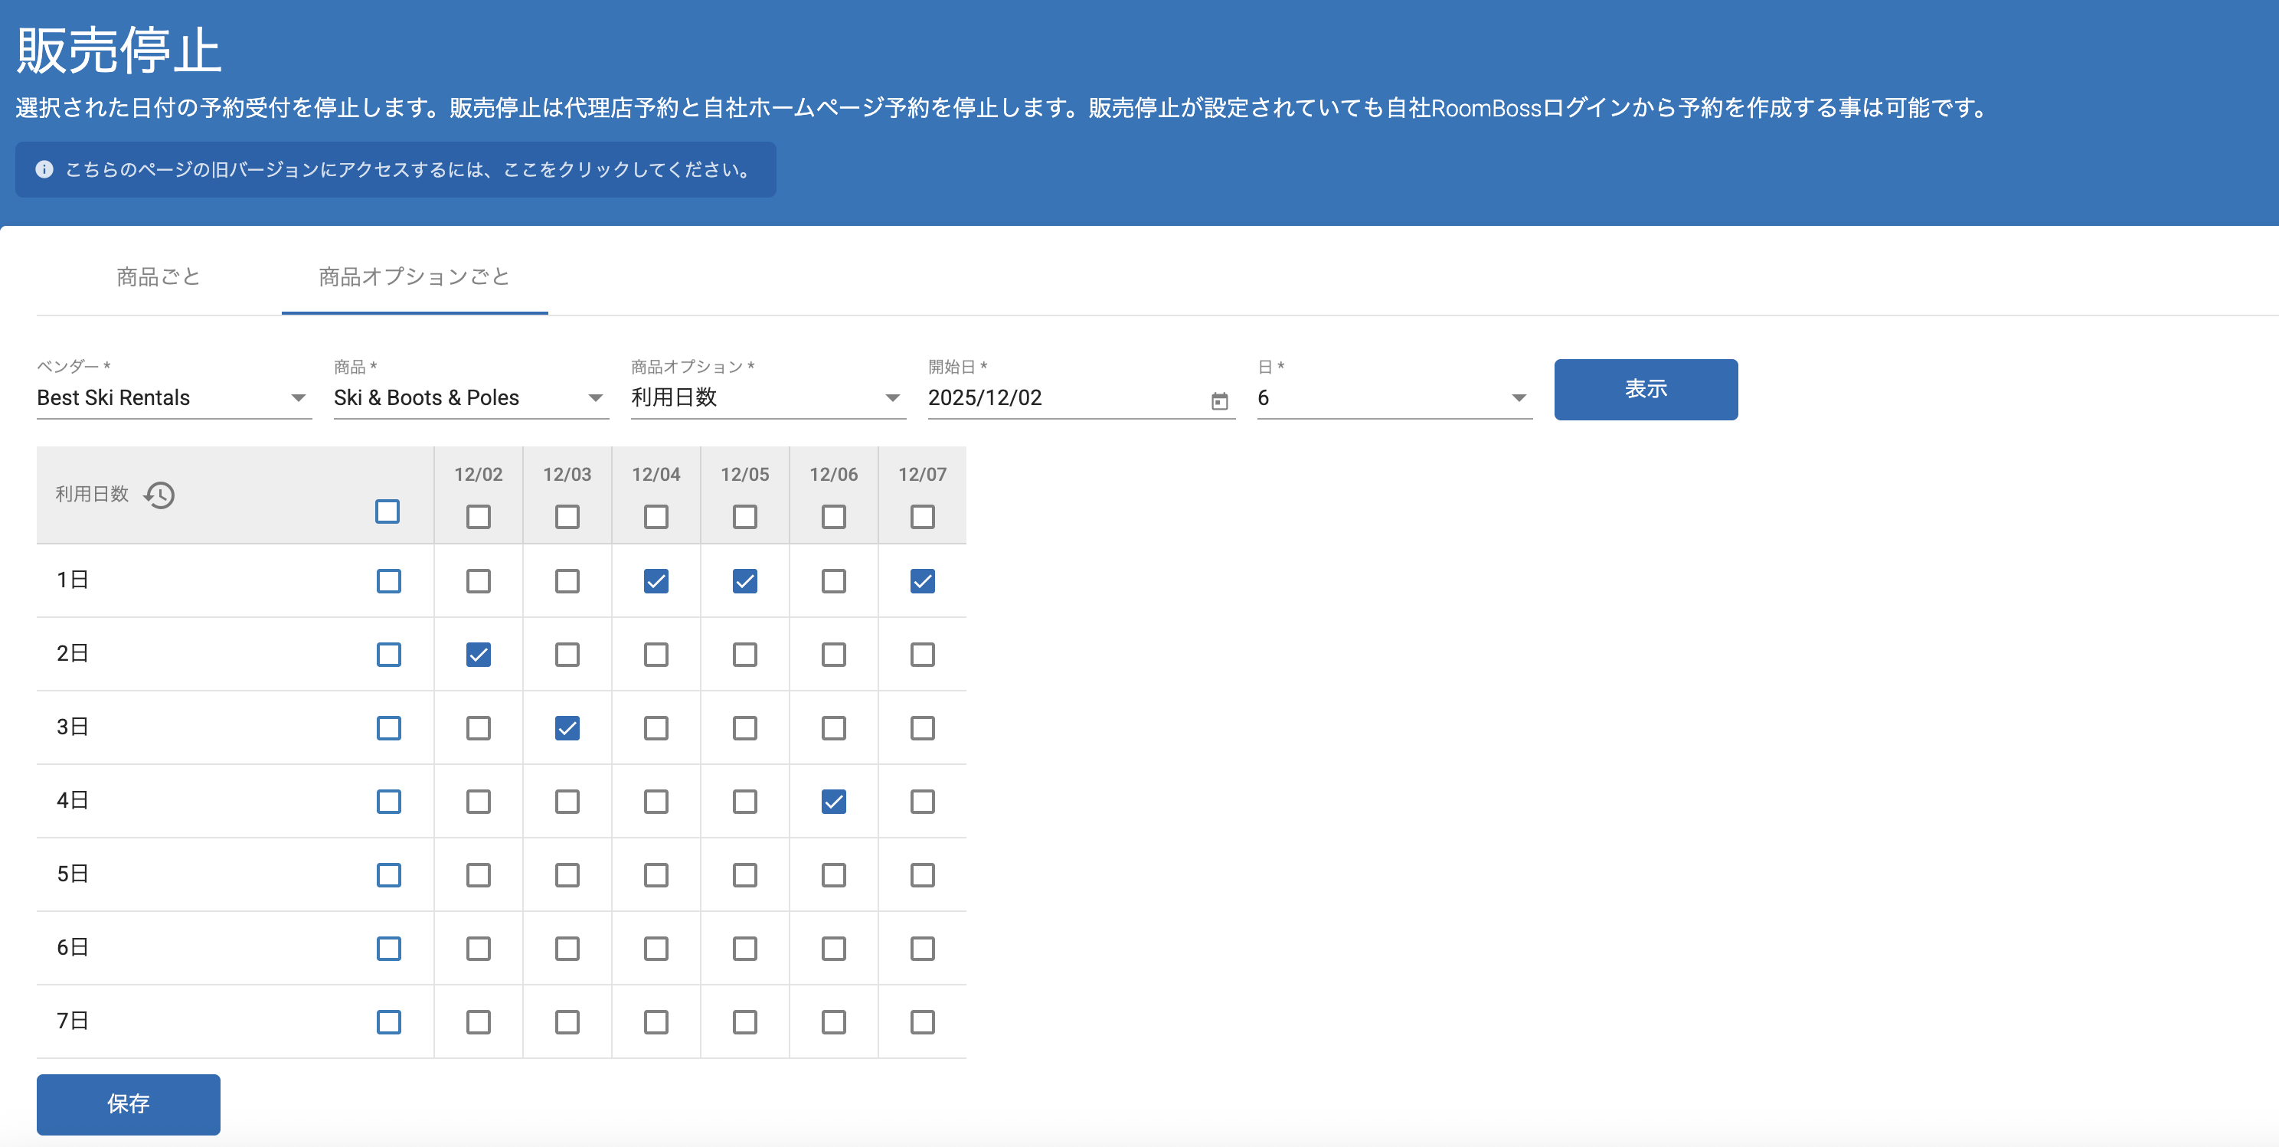Click the 保存 button
This screenshot has width=2279, height=1147.
point(129,1103)
